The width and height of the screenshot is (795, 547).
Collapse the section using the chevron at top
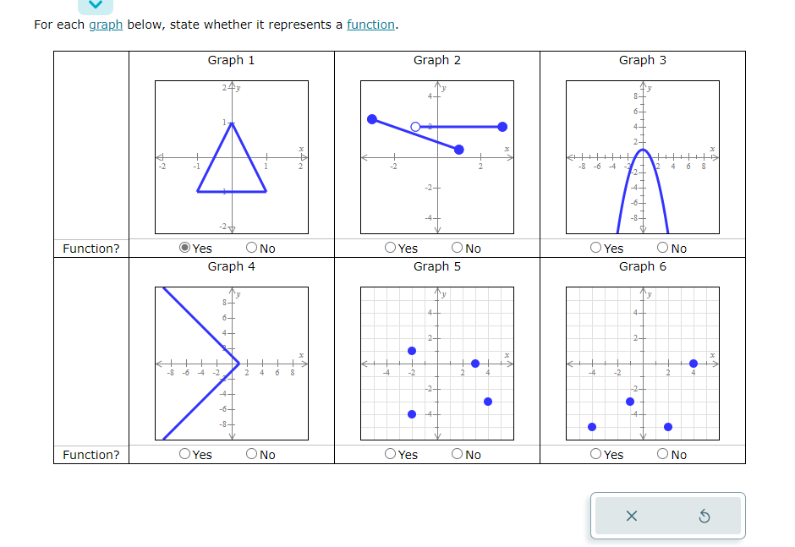pos(96,6)
